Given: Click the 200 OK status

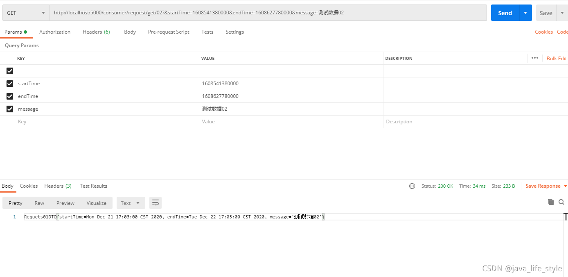Looking at the screenshot, I should click(x=445, y=186).
